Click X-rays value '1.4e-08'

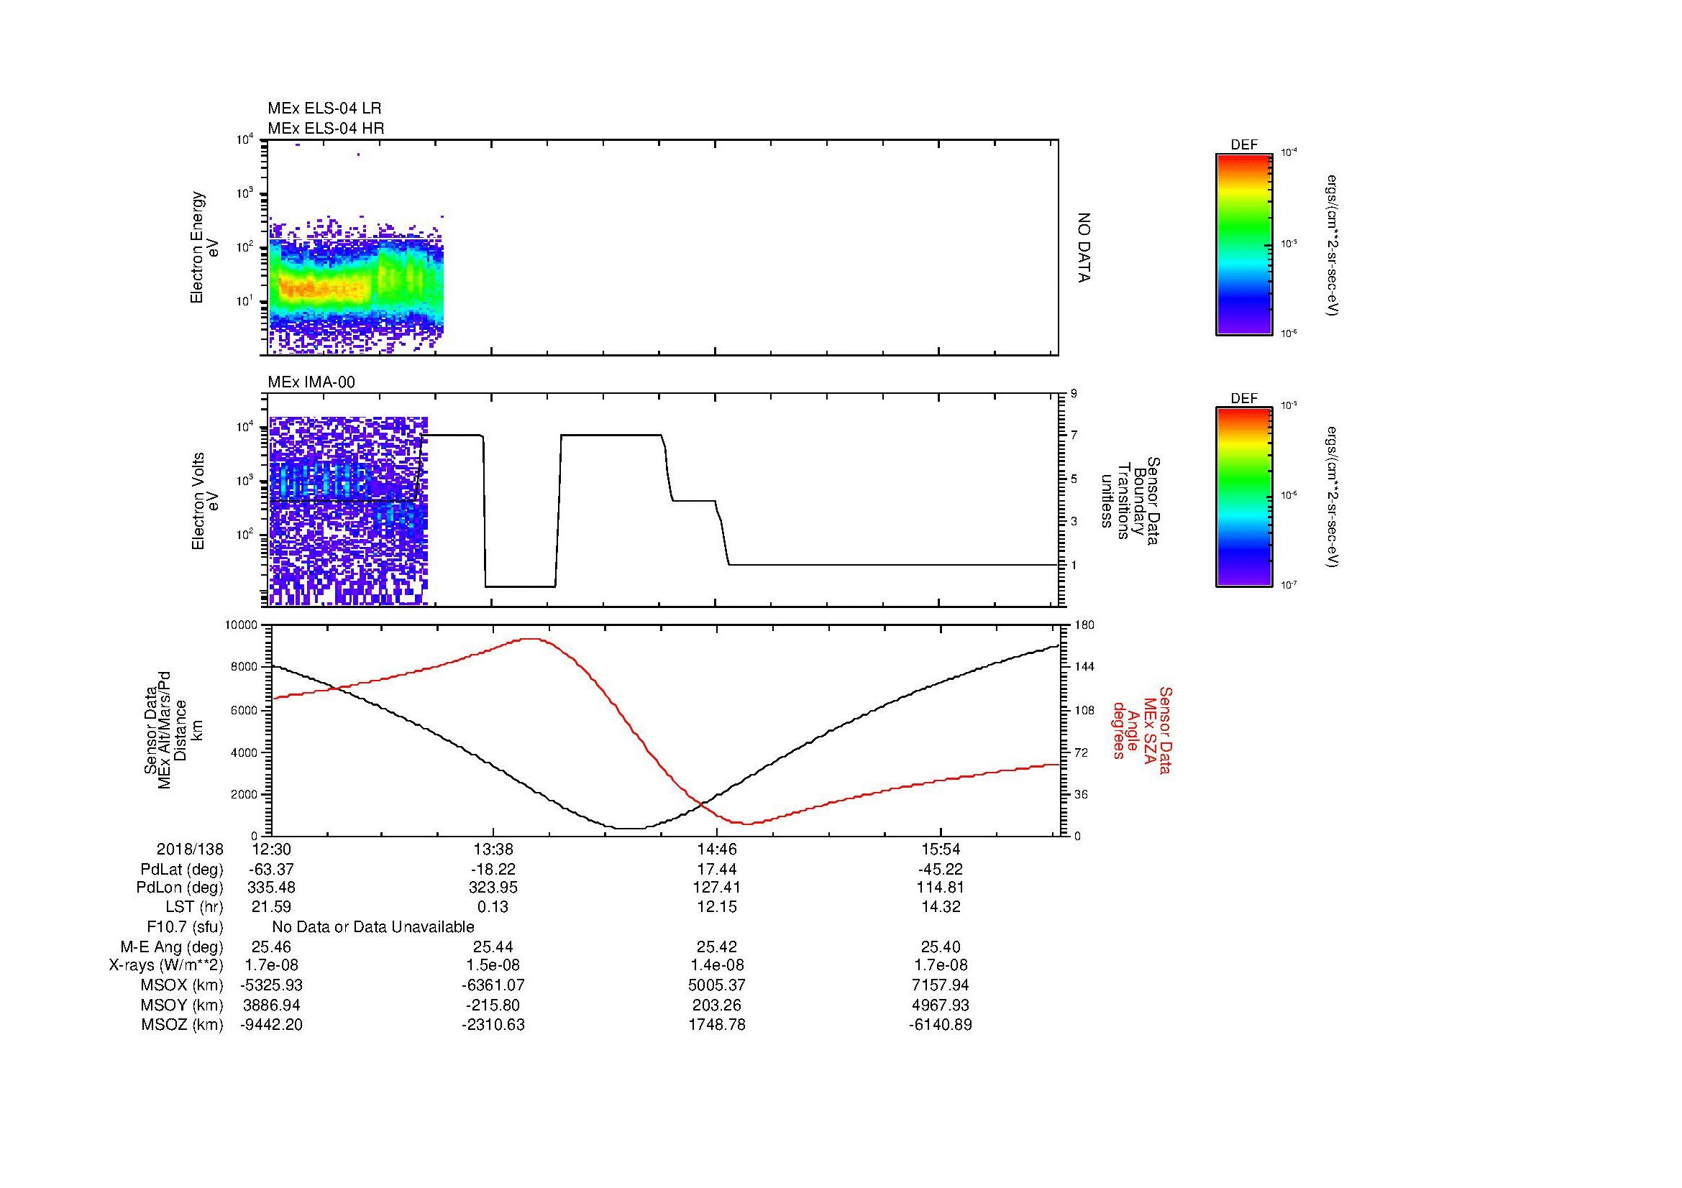tap(717, 964)
